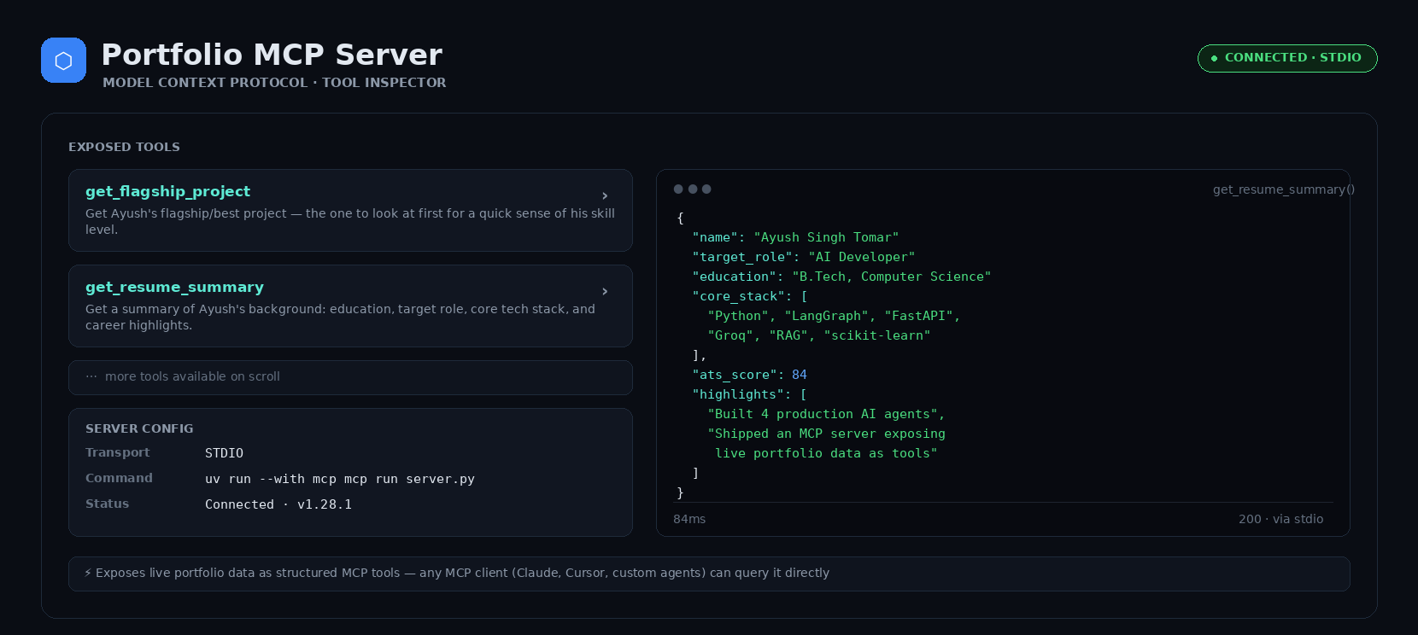Click the Connected · v1.28.1 status value

click(x=278, y=504)
